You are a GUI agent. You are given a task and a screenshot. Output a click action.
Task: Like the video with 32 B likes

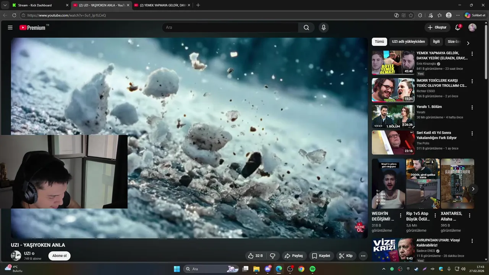point(256,256)
